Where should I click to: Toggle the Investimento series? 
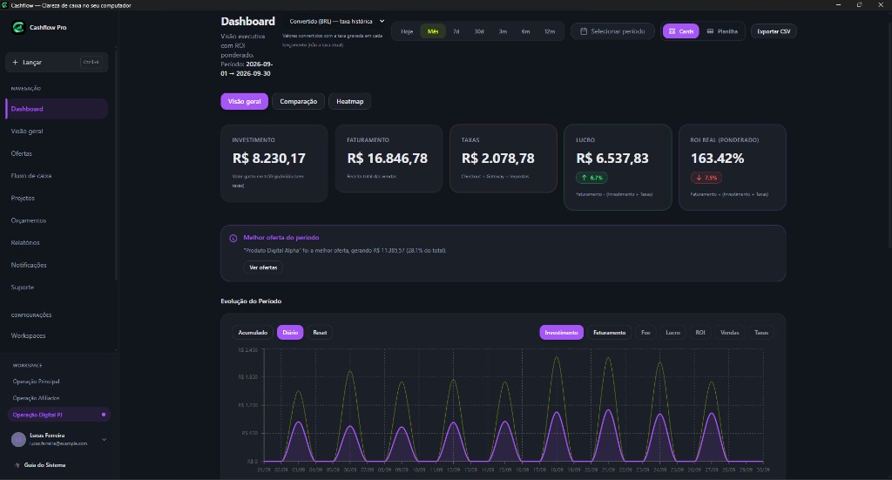[x=562, y=333]
